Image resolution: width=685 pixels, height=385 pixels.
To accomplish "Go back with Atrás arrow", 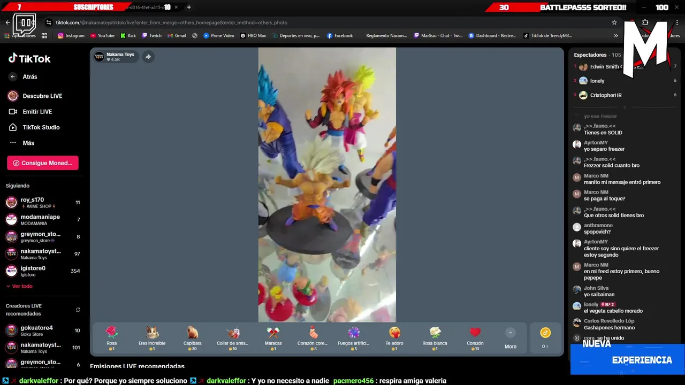I will (13, 76).
